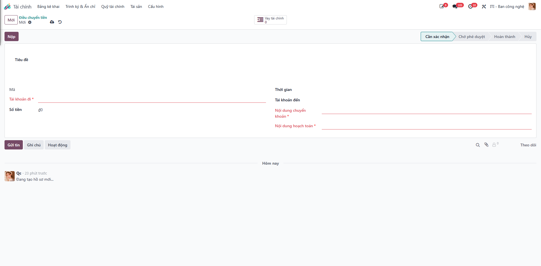Open the Trình ký & Ấn chỉ menu

(x=80, y=6)
